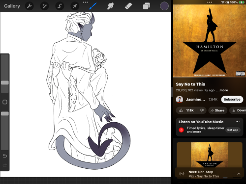The width and height of the screenshot is (246, 184).
Task: Select the Smudge tool
Action: pyautogui.click(x=110, y=6)
